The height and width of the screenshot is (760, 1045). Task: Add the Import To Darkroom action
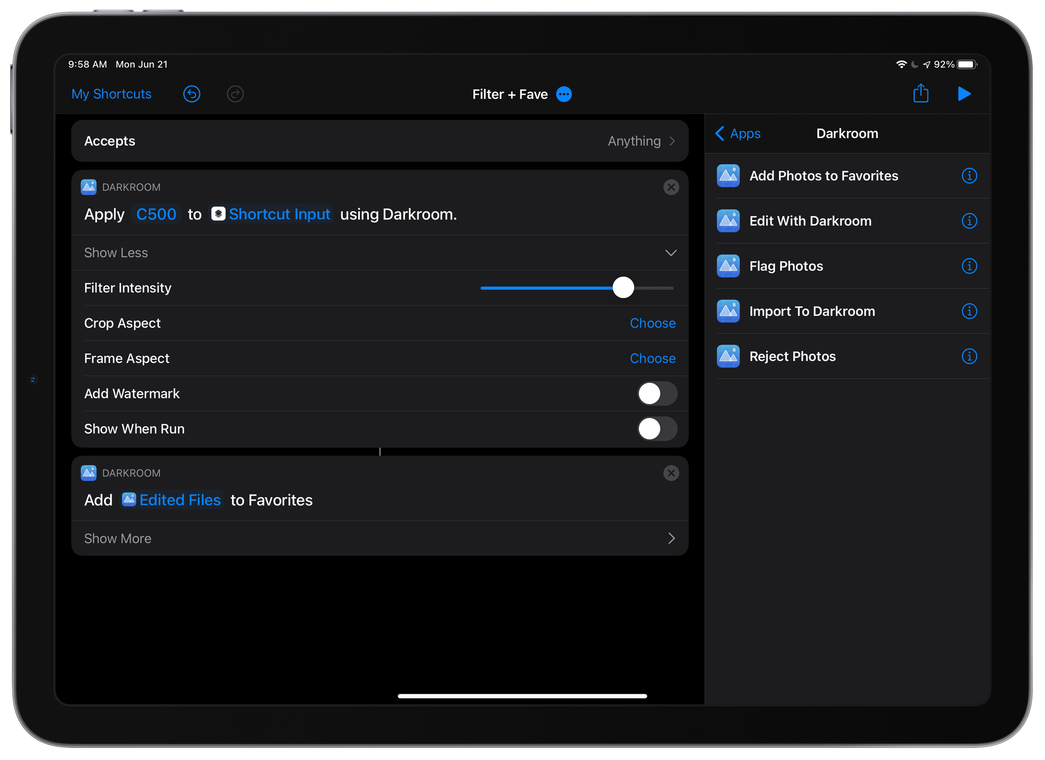tap(812, 311)
